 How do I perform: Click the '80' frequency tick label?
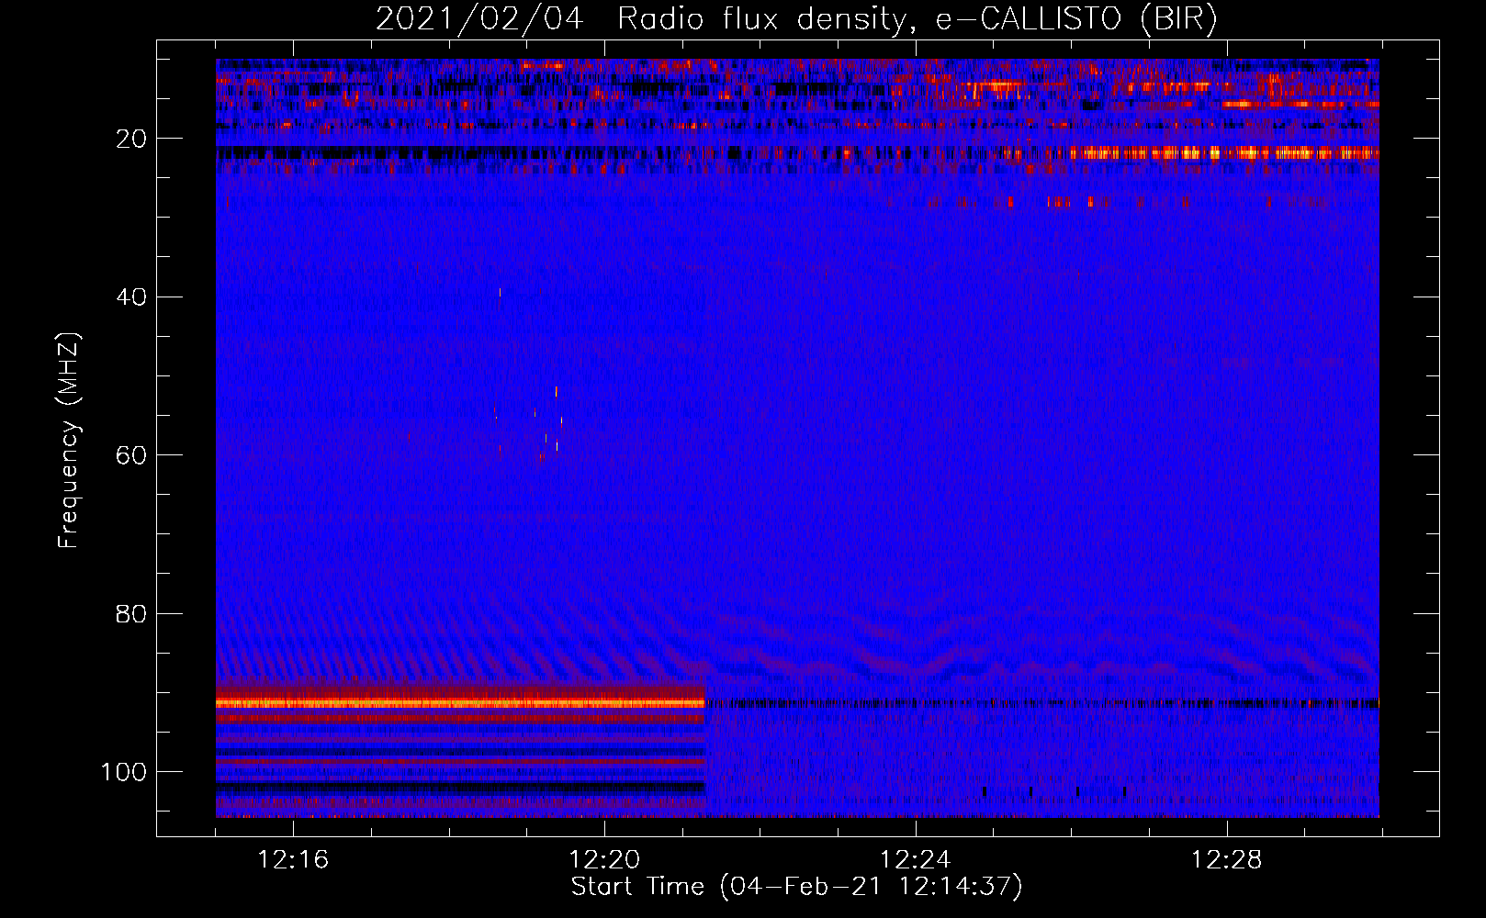click(x=131, y=614)
